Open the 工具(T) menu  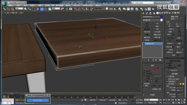pyautogui.click(x=18, y=6)
